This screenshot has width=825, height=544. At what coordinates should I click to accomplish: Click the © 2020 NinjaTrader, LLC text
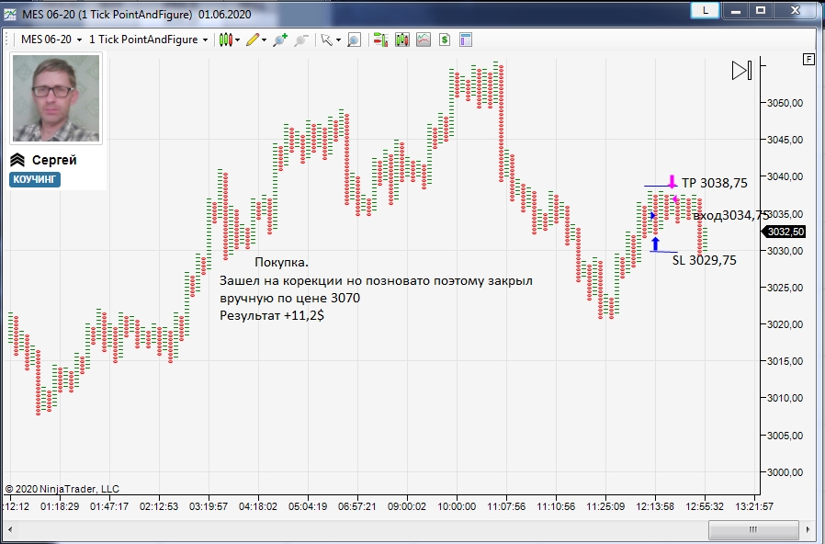pos(62,489)
